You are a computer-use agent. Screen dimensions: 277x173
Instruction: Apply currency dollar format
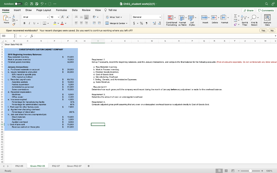point(134,23)
